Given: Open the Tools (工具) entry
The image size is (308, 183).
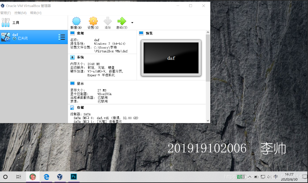Looking at the screenshot, I should [x=34, y=23].
